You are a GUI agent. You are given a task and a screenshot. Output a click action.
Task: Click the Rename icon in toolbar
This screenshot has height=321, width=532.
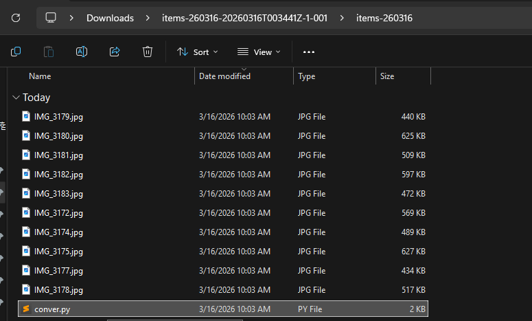(x=82, y=52)
